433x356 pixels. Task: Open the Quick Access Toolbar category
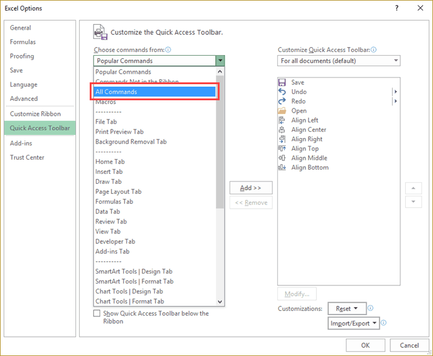[x=40, y=128]
